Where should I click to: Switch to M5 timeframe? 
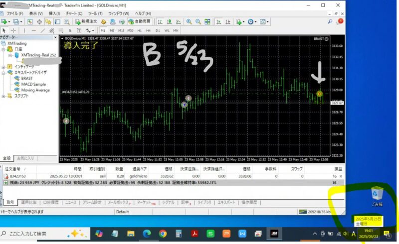pos(112,30)
